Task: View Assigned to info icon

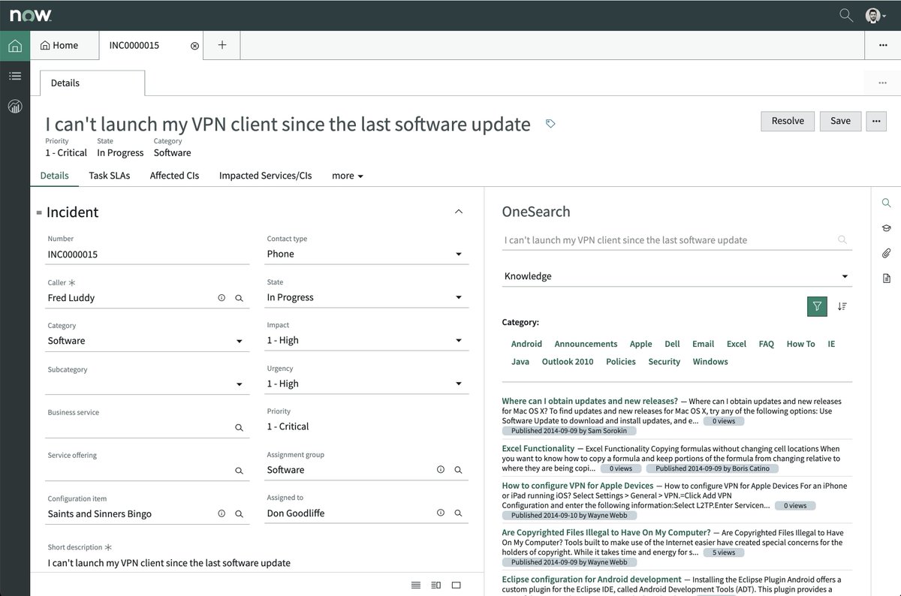Action: pyautogui.click(x=441, y=513)
